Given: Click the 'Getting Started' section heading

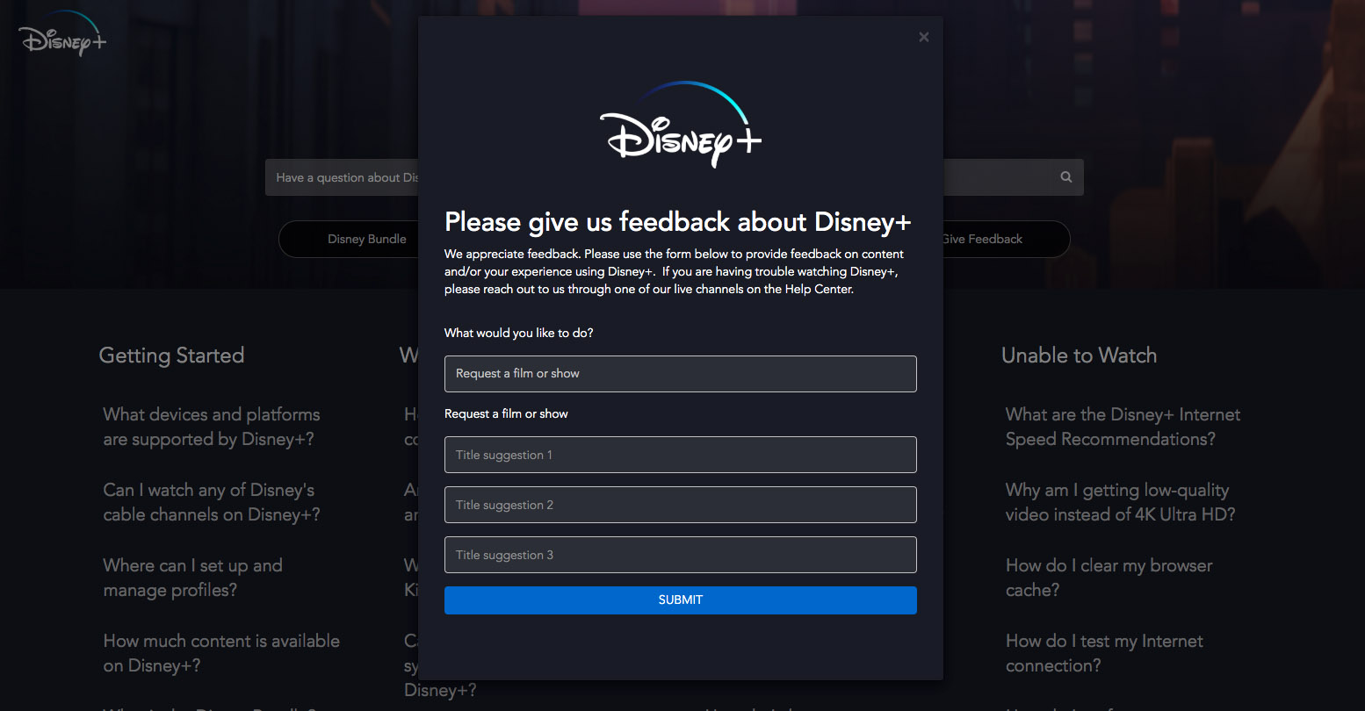Looking at the screenshot, I should [171, 355].
